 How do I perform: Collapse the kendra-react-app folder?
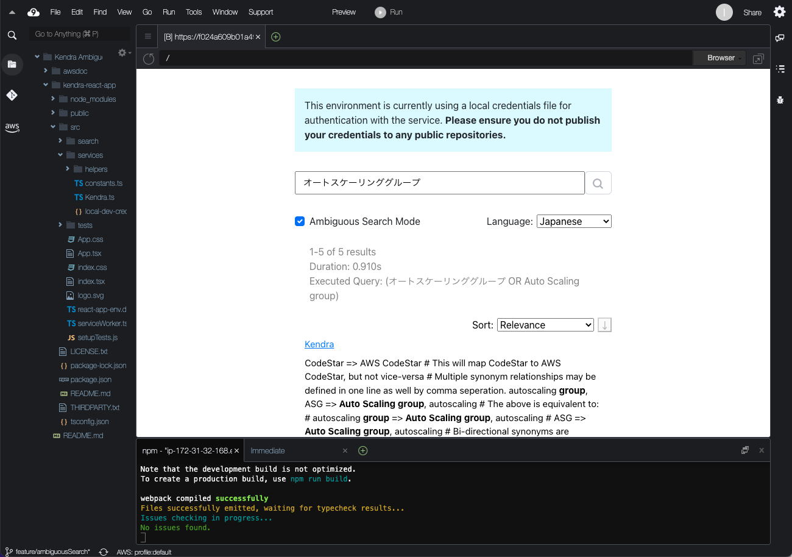46,85
